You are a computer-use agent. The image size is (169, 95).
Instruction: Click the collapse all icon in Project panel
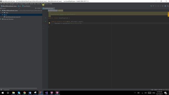coord(37,8)
